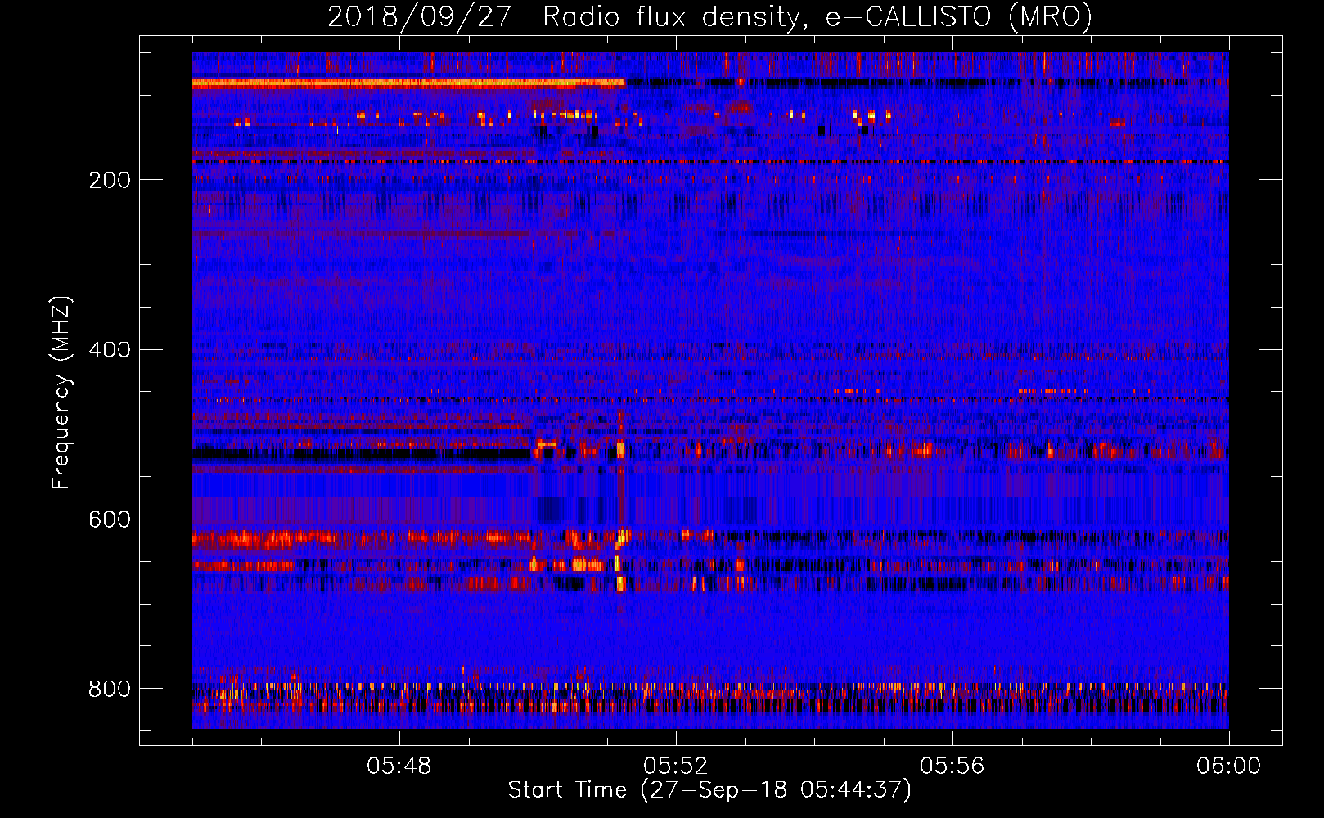
Task: Click the 'Frequency (MHZ)' axis label
Action: 61,393
